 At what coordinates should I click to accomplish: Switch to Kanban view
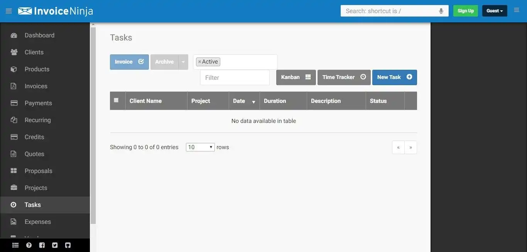pos(296,77)
